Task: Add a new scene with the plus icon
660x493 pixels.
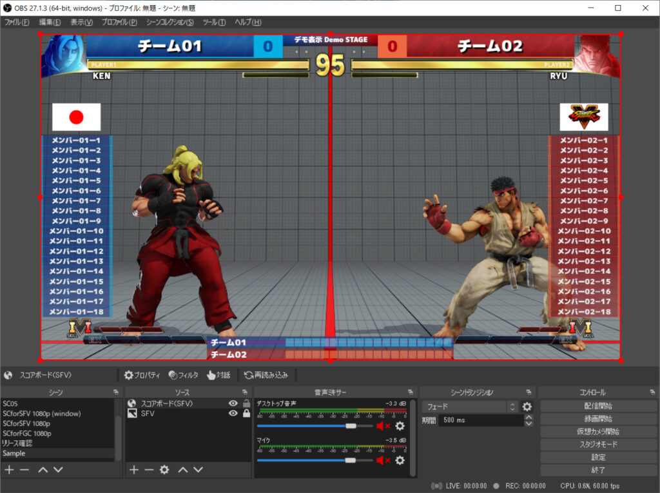Action: click(x=9, y=469)
